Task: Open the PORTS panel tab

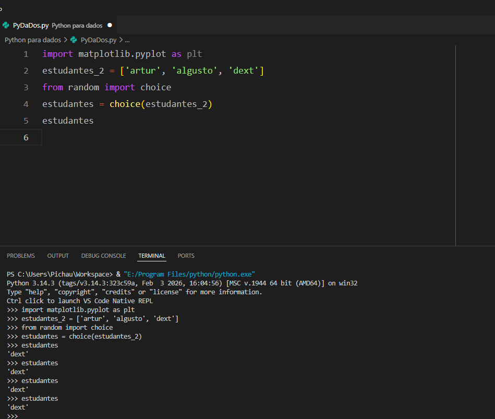Action: (186, 256)
